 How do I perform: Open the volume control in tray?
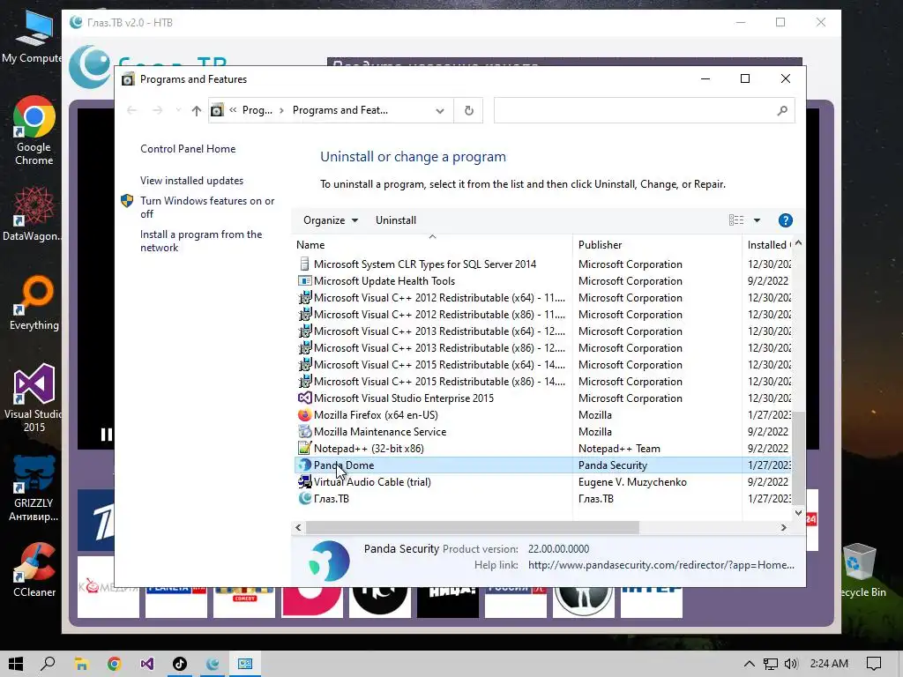coord(791,664)
